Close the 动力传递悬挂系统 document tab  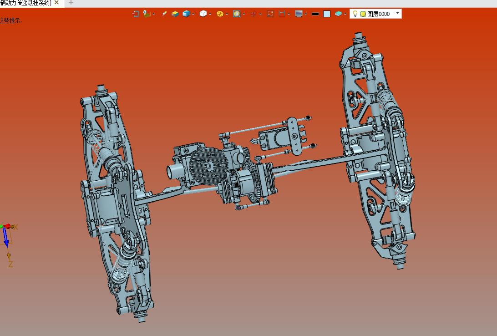(56, 3)
